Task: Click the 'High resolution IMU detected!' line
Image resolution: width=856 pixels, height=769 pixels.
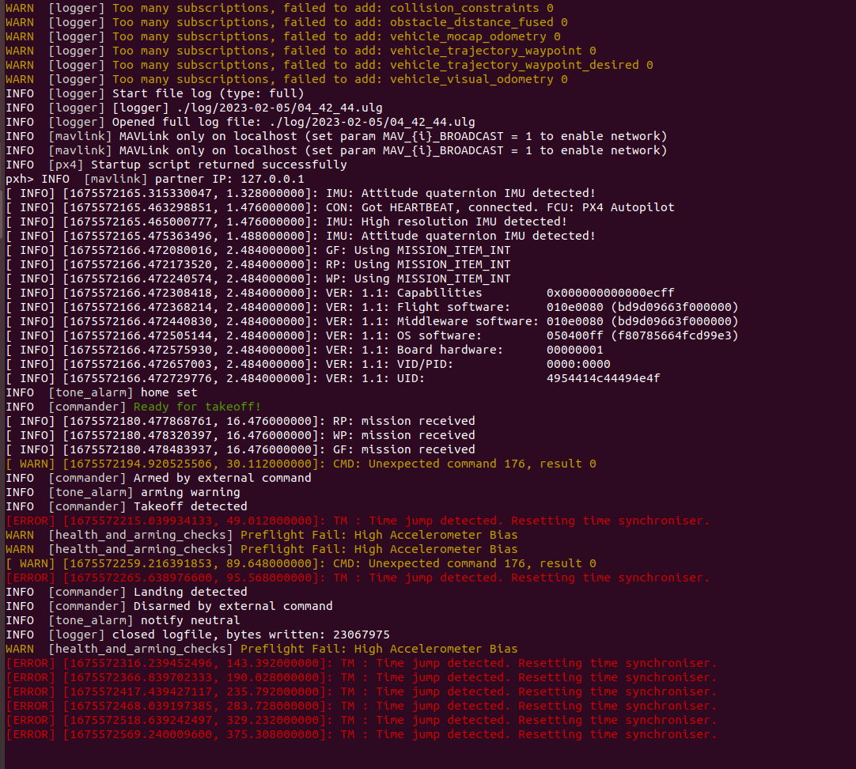Action: 286,221
